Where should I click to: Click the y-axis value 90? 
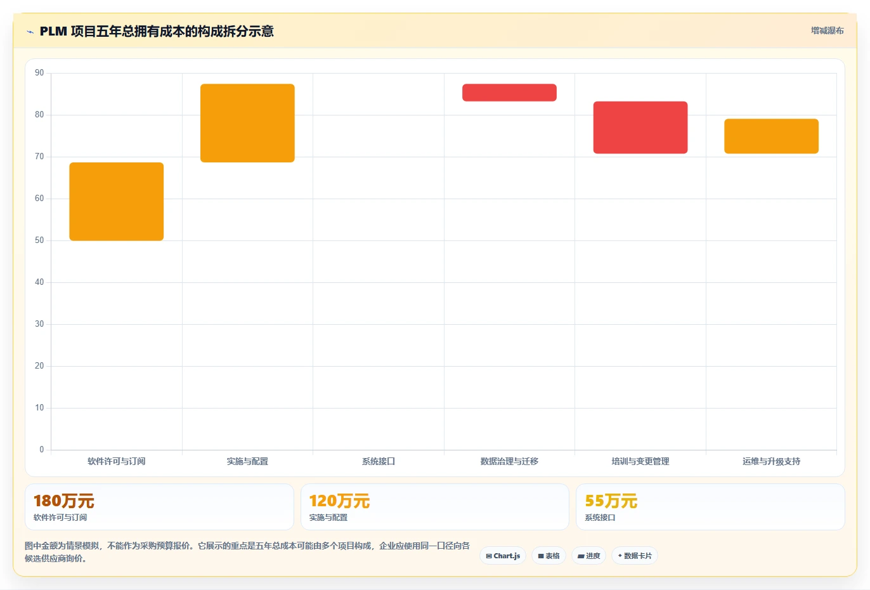coord(39,73)
